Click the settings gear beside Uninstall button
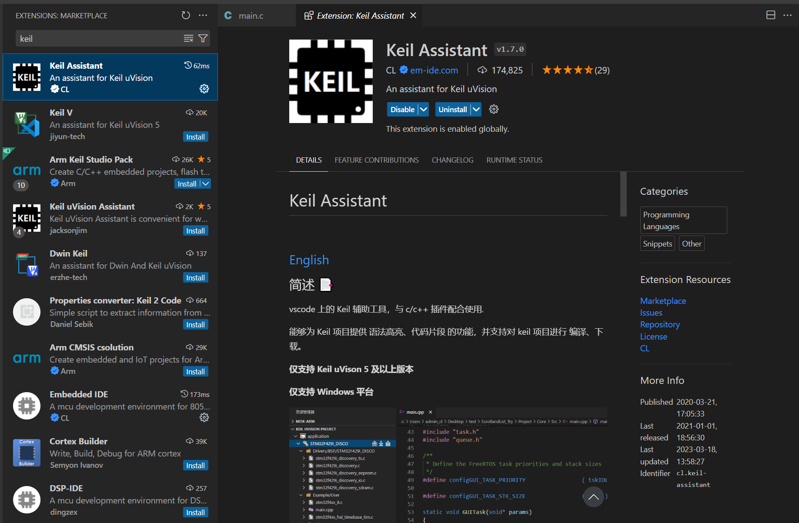Viewport: 799px width, 523px height. point(494,110)
